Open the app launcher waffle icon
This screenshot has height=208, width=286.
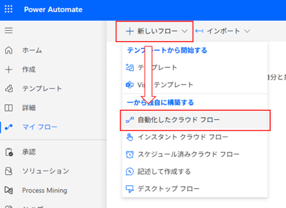pos(9,10)
